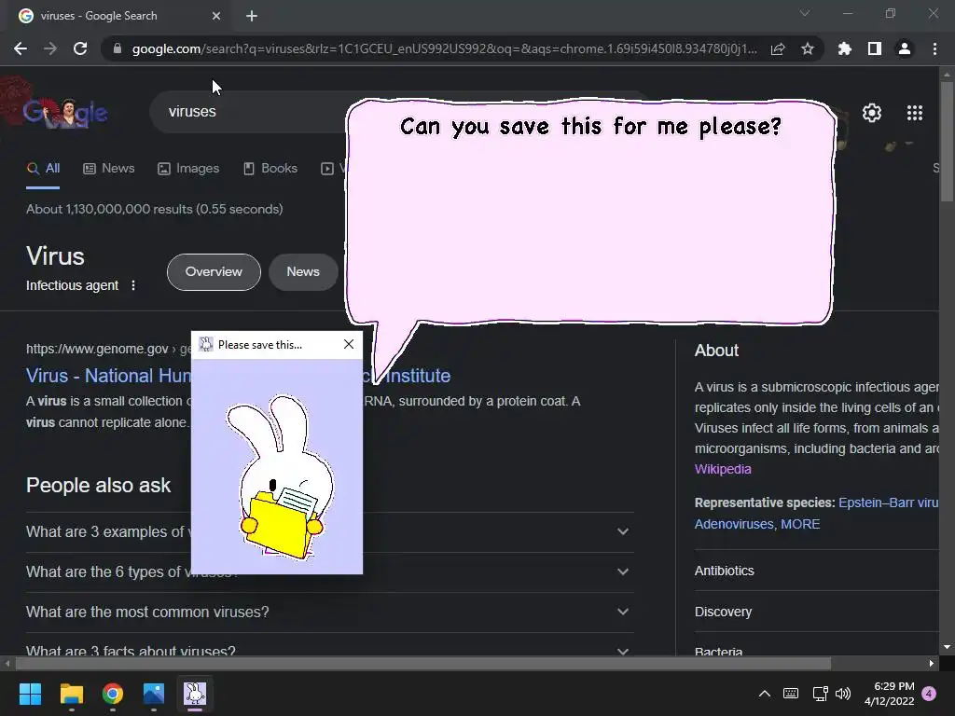
Task: Switch to the Images search tab
Action: [x=188, y=169]
